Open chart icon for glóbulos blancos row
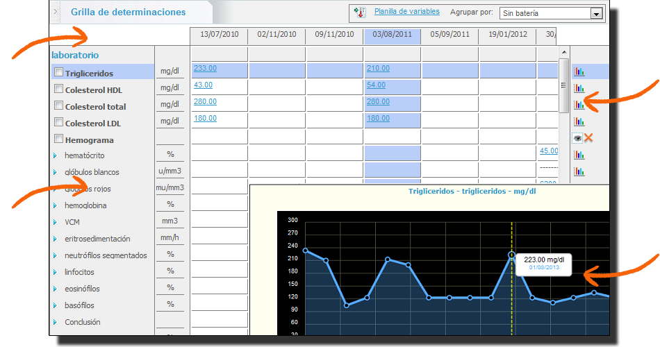Viewport: 660px width, 347px height. [x=578, y=171]
